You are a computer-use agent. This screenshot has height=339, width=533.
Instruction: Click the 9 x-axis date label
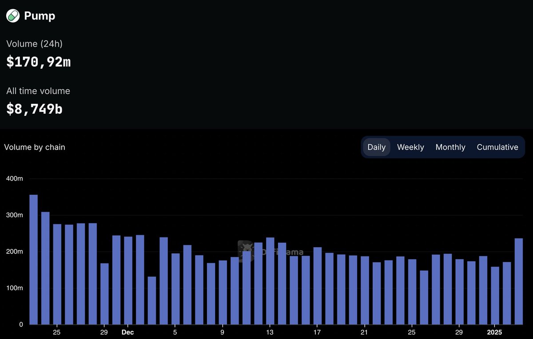point(223,332)
